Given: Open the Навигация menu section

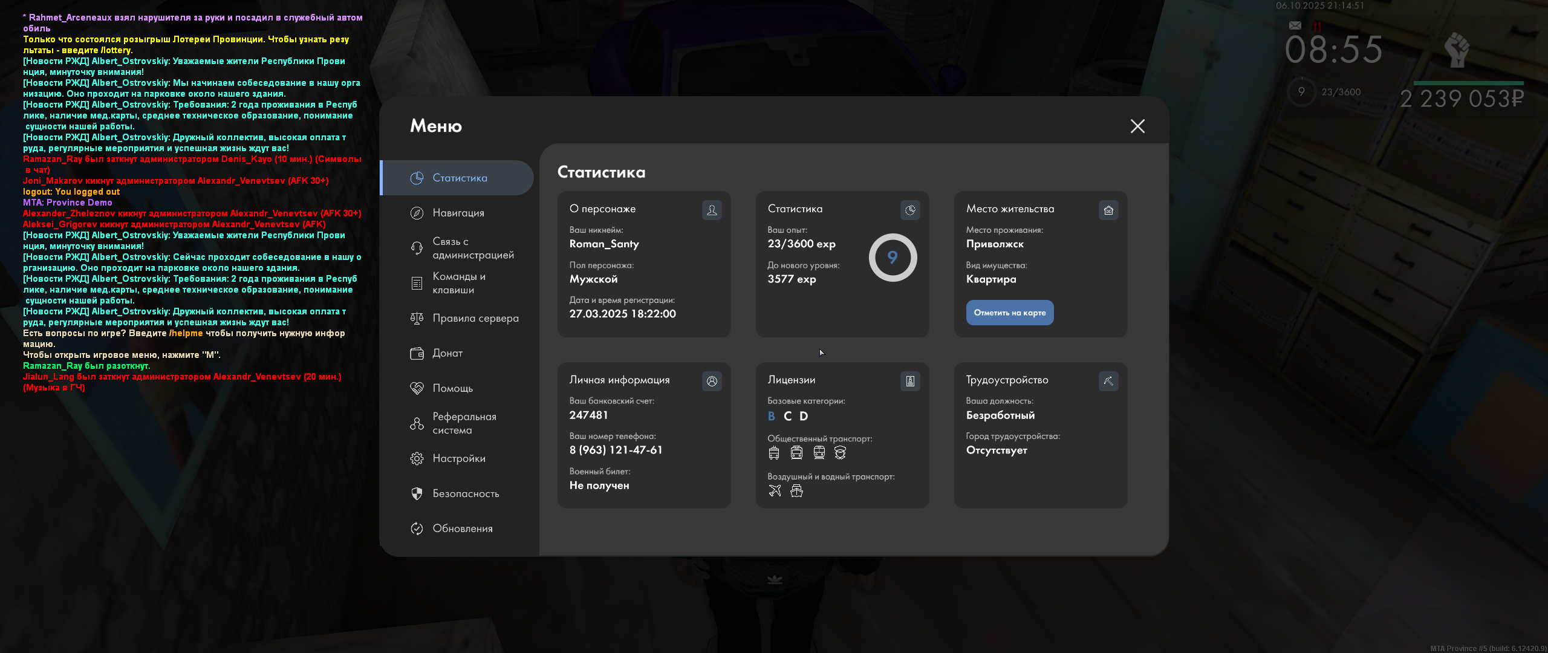Looking at the screenshot, I should [x=458, y=213].
